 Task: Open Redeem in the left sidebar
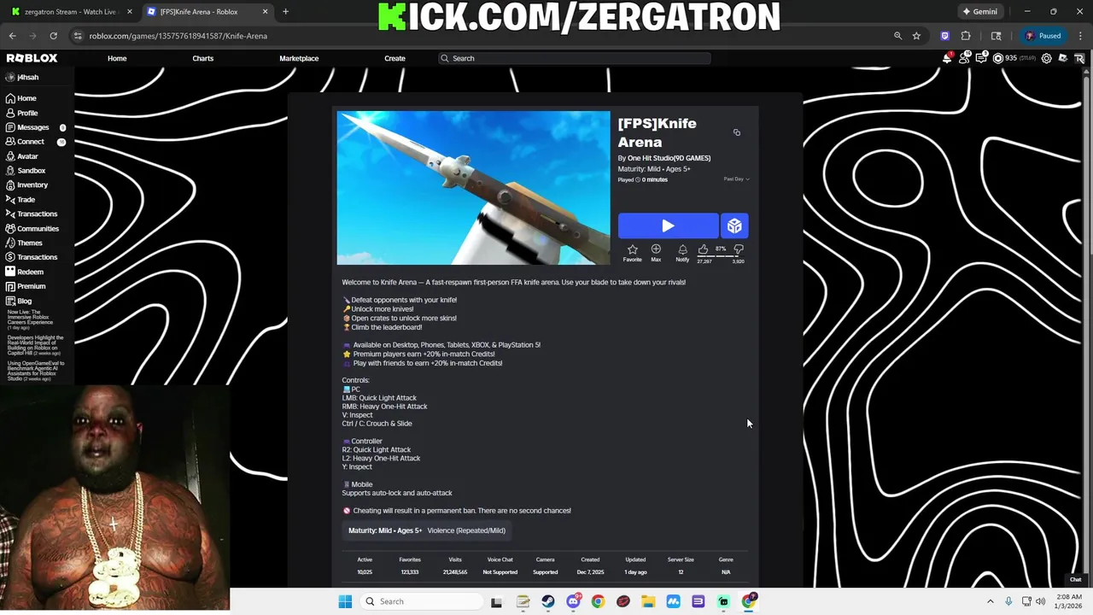pyautogui.click(x=24, y=272)
